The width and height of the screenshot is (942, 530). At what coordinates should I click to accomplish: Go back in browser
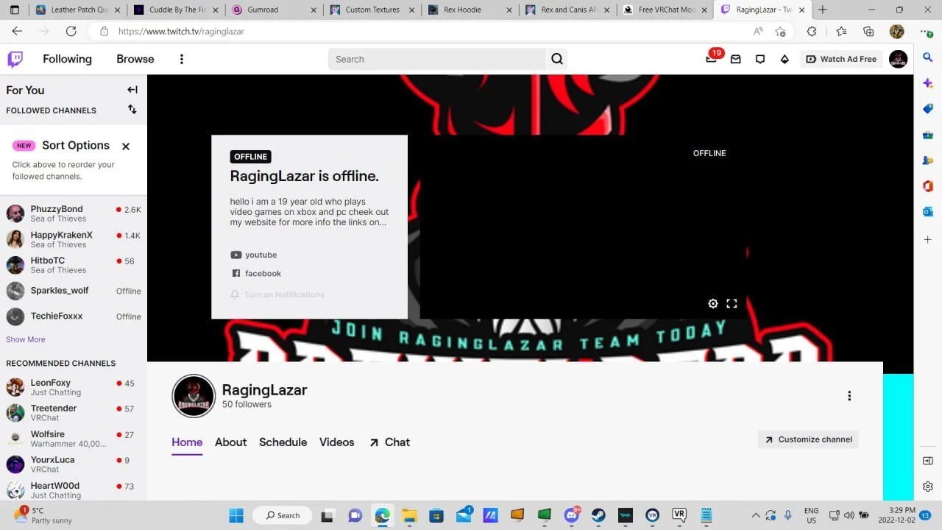[x=17, y=32]
